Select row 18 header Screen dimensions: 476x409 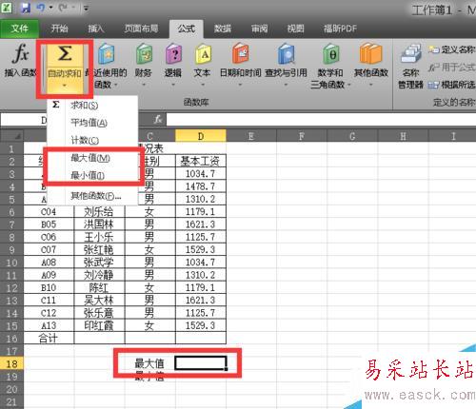coord(12,363)
